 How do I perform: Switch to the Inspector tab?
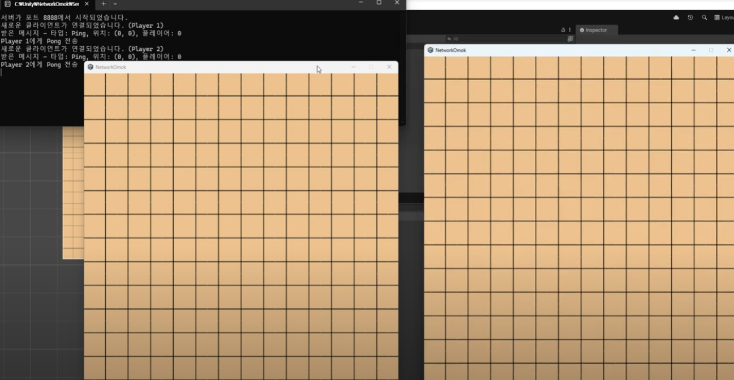click(x=596, y=30)
